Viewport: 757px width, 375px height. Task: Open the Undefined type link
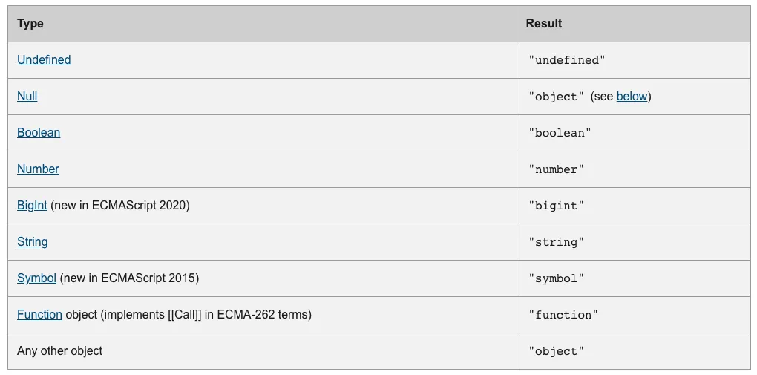[44, 59]
